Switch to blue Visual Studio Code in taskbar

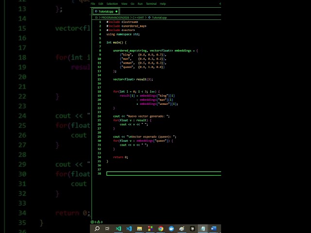click(x=129, y=229)
